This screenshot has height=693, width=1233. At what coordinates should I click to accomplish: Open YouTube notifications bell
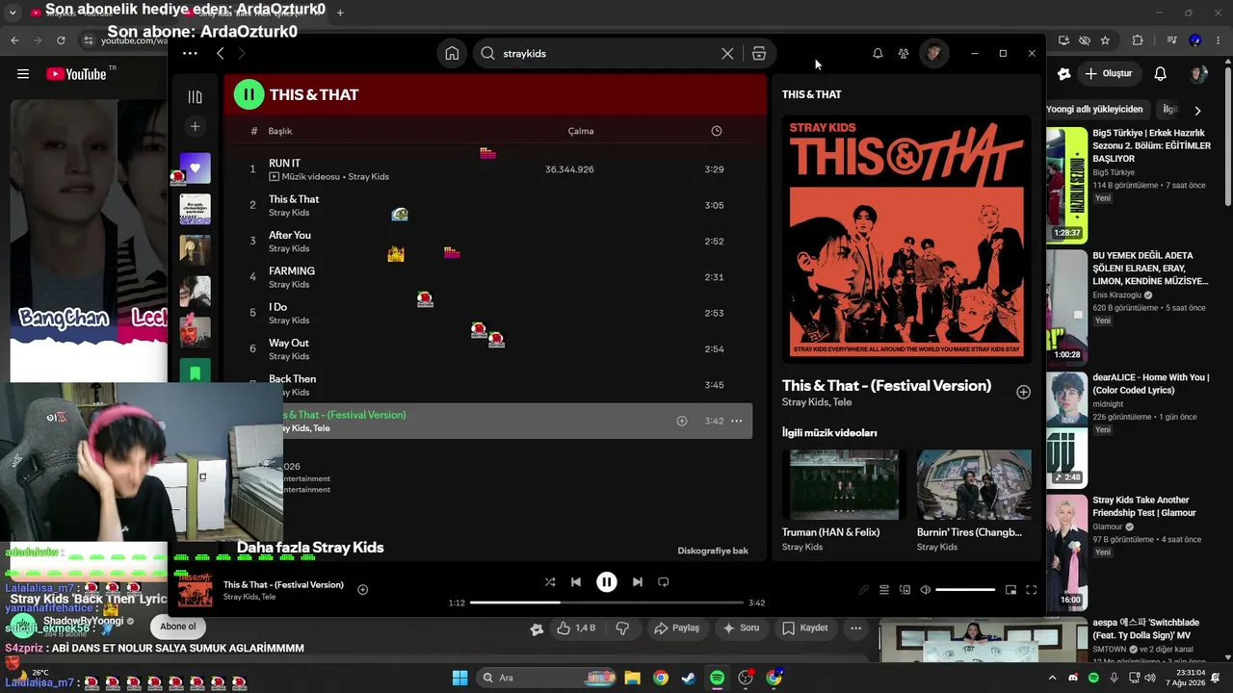point(1161,74)
